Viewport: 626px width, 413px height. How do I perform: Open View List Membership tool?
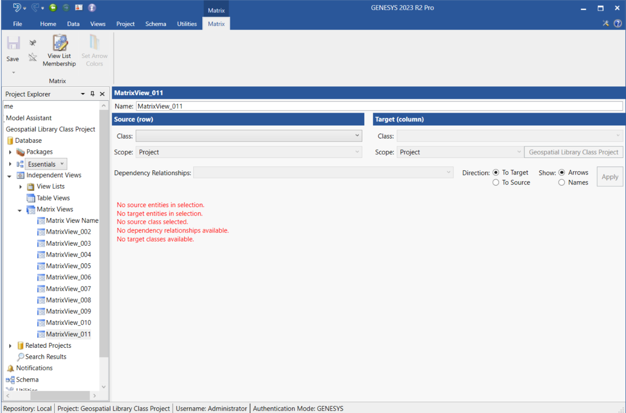coord(59,51)
